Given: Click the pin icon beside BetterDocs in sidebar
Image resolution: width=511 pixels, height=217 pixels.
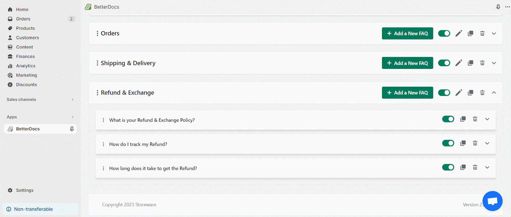Looking at the screenshot, I should (x=72, y=129).
